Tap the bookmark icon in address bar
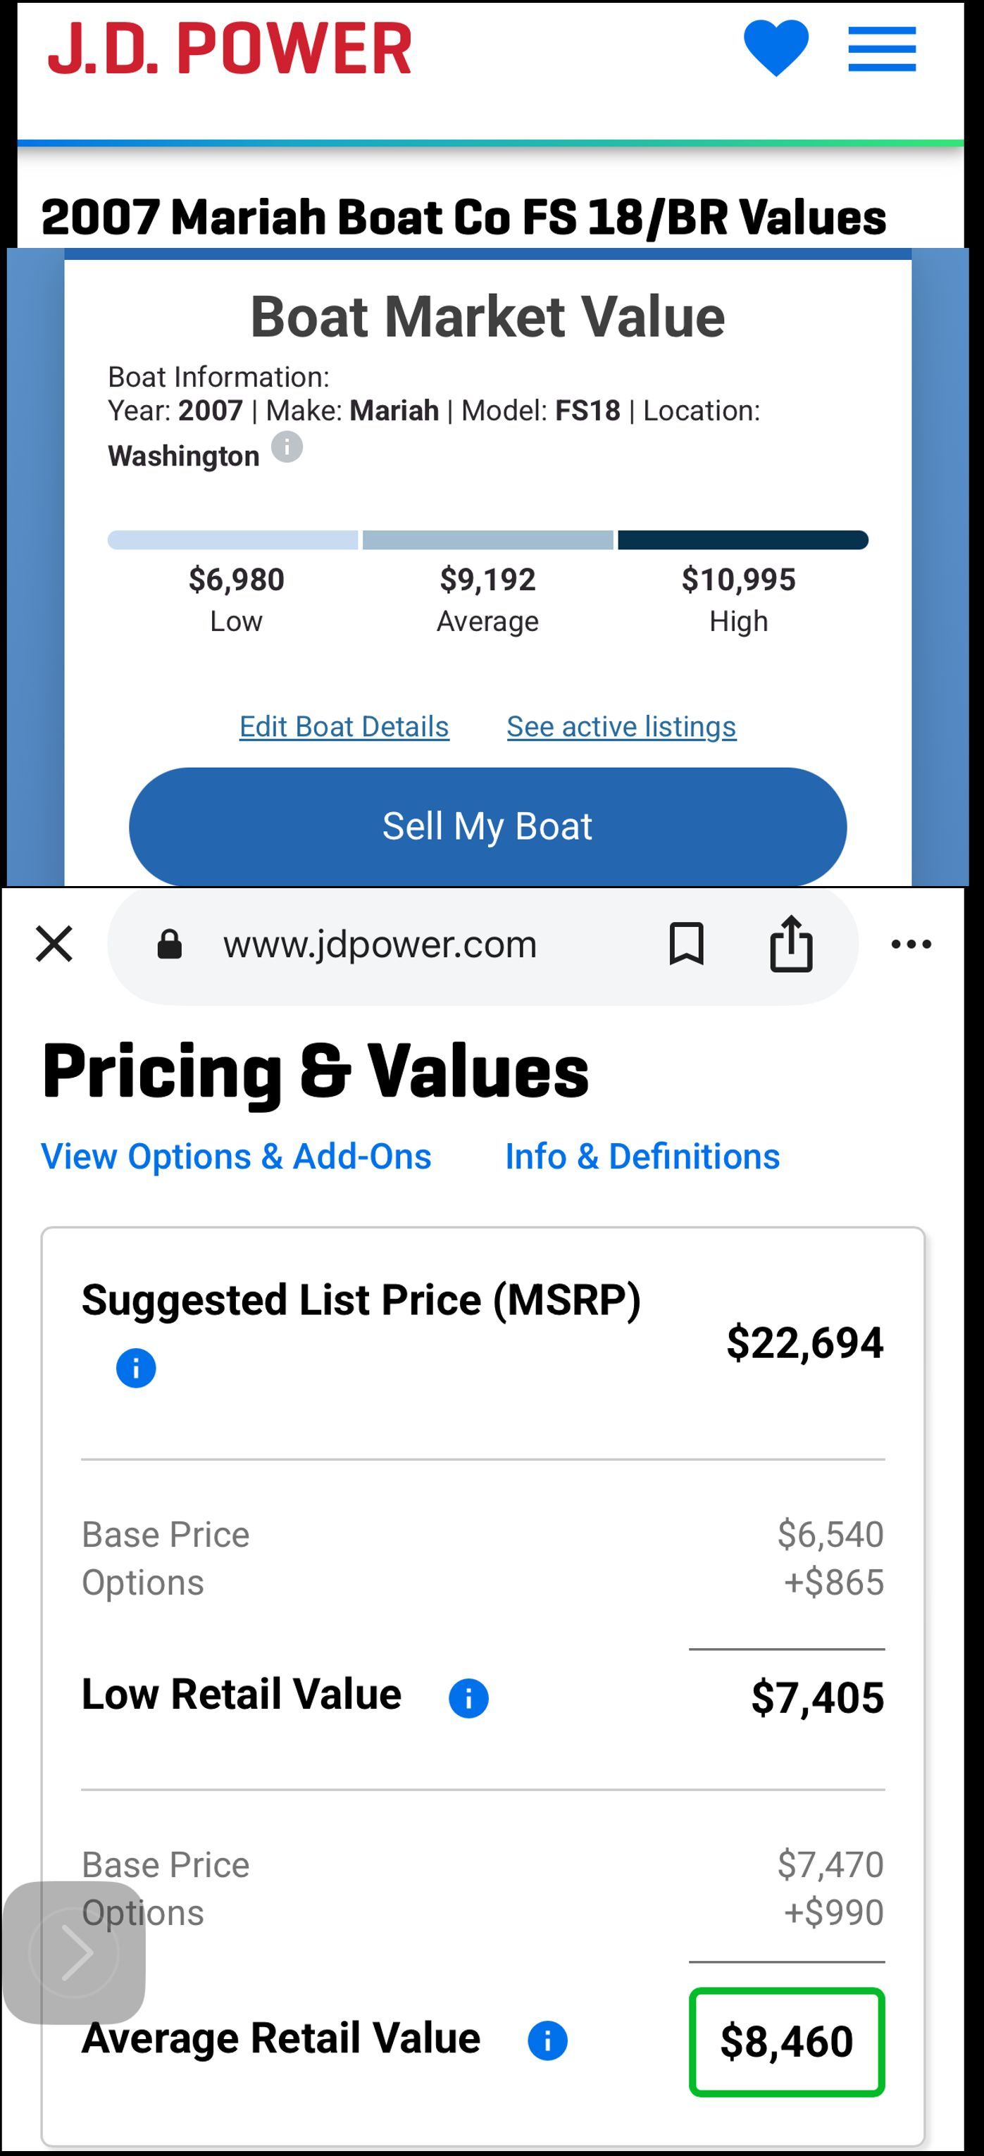984x2156 pixels. (x=686, y=944)
